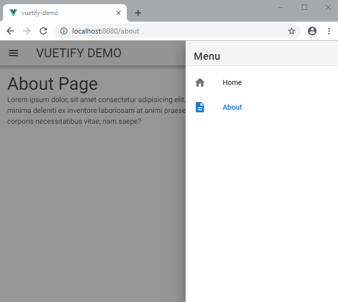Viewport: 338px width, 302px height.
Task: Click the Home house icon in drawer
Action: (200, 82)
